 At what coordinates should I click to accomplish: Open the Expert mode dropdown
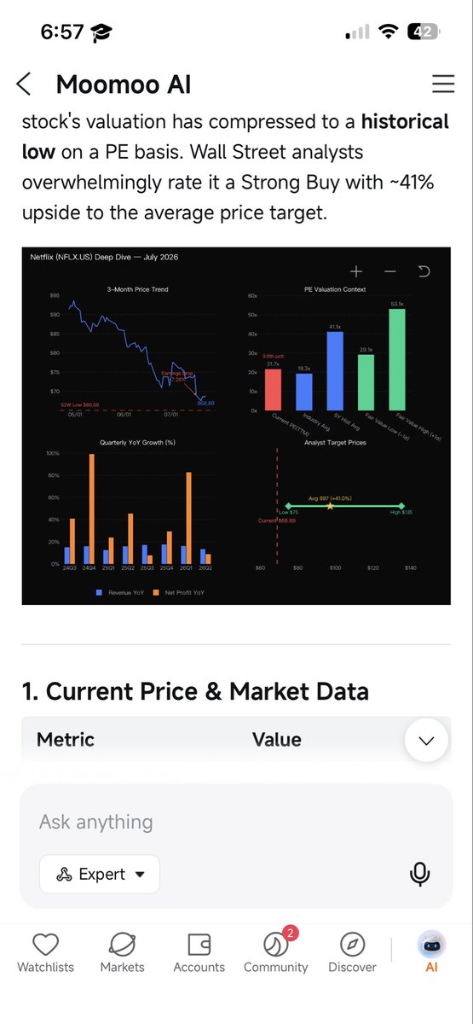(x=100, y=874)
